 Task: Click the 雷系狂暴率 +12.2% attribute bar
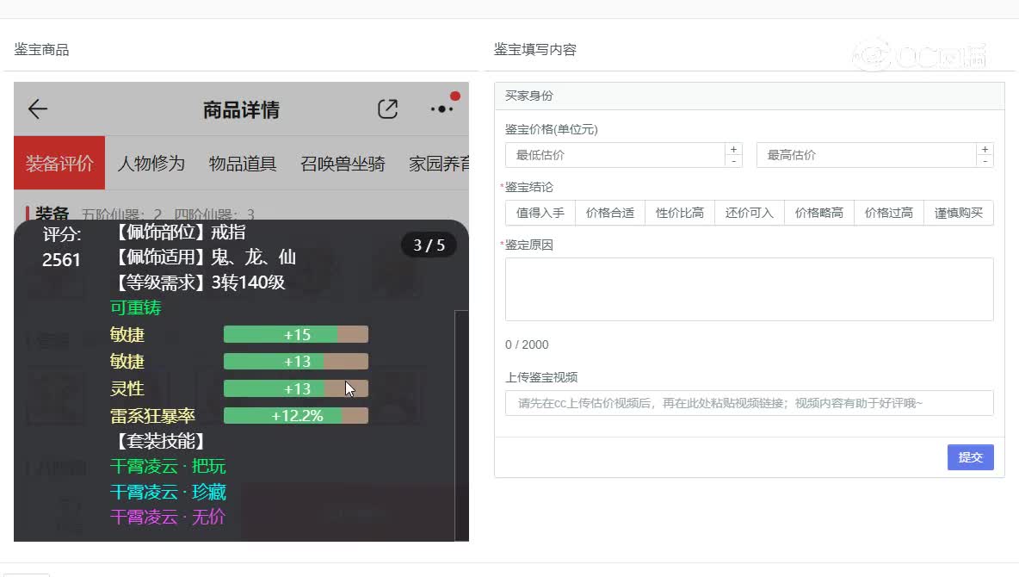296,416
